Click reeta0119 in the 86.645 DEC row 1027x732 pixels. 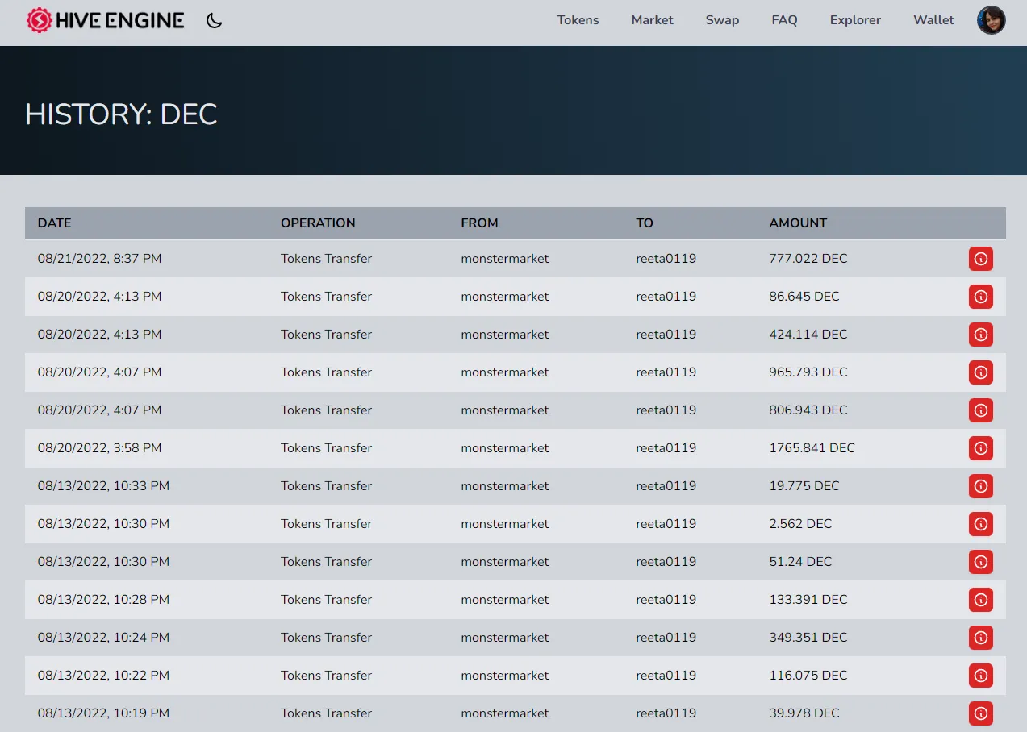click(666, 297)
